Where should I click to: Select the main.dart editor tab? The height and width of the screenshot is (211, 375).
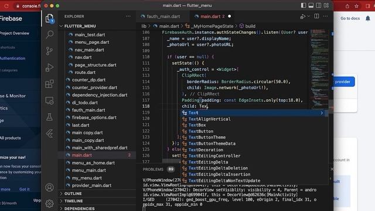click(210, 16)
